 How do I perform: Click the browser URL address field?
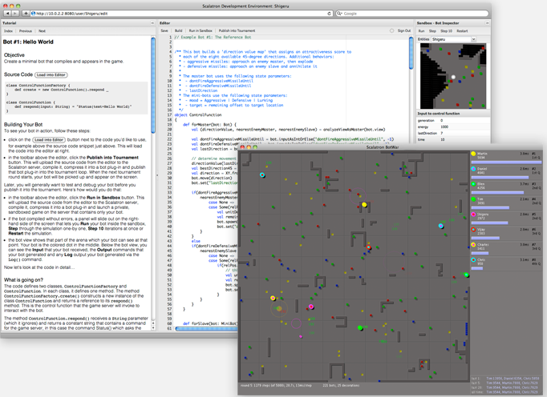click(x=181, y=14)
